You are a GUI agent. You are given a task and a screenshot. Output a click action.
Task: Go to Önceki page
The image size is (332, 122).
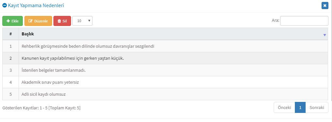click(284, 107)
